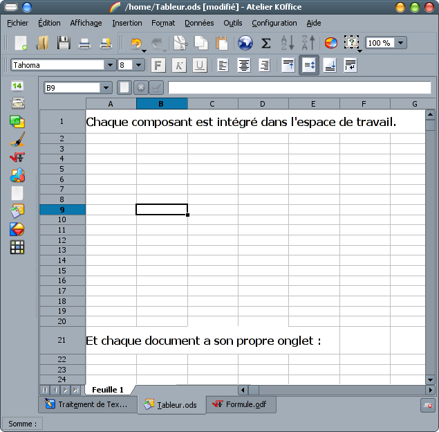Insert a sum with the Sigma icon
This screenshot has width=439, height=432.
[266, 43]
